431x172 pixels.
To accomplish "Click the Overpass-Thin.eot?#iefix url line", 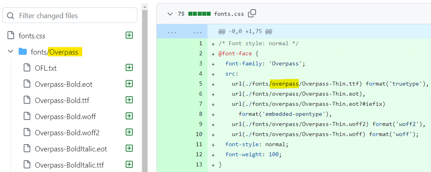I will [x=308, y=104].
